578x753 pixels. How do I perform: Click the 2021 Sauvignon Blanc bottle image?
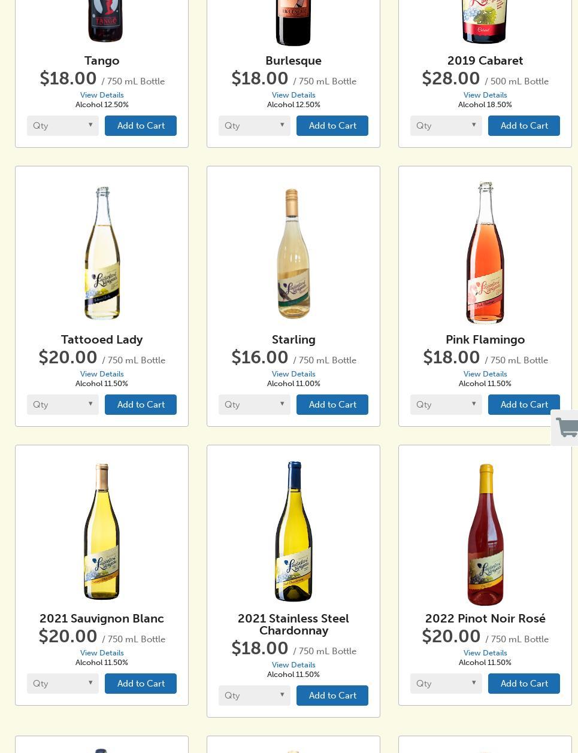(x=102, y=532)
